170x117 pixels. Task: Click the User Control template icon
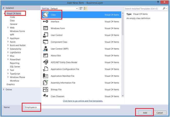(46, 35)
